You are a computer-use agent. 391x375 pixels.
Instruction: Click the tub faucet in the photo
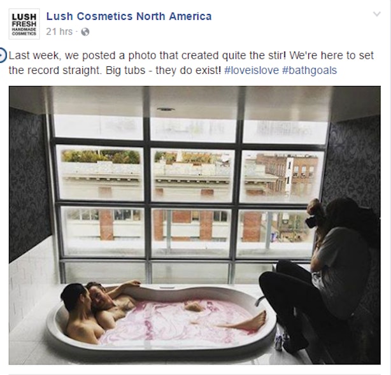259,301
